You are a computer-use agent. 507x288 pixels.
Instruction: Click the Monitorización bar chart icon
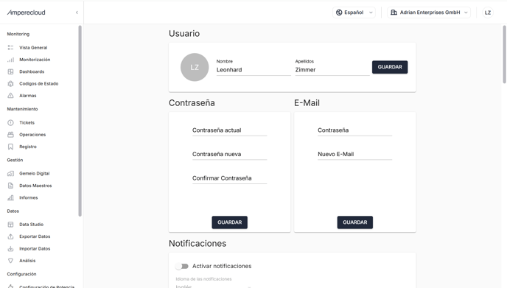(x=10, y=60)
